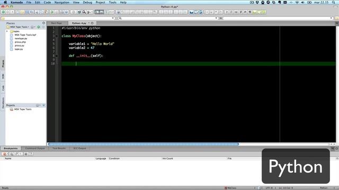The width and height of the screenshot is (339, 190).
Task: Open the Breakpoints tab
Action: pyautogui.click(x=11, y=148)
